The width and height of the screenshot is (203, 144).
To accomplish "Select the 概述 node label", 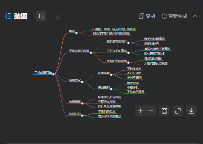I will [x=72, y=31].
